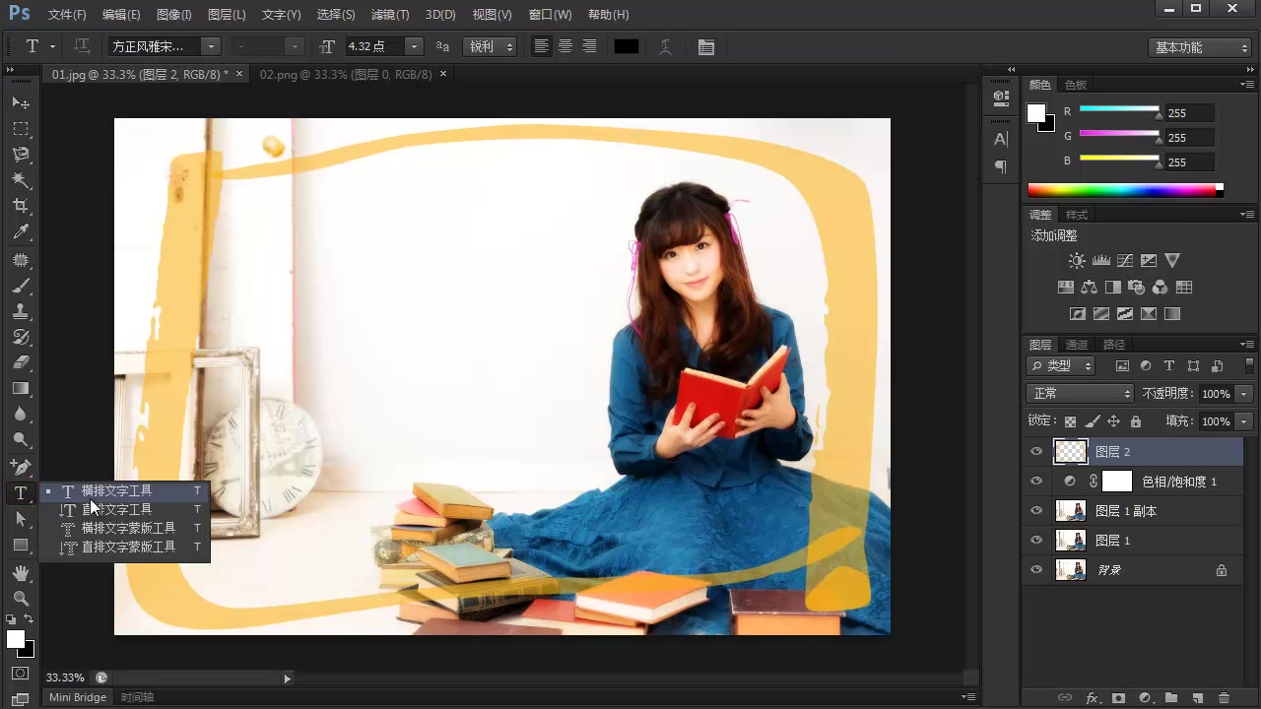This screenshot has height=709, width=1261.
Task: Open the fill 填充 dropdown arrow
Action: pyautogui.click(x=1244, y=421)
